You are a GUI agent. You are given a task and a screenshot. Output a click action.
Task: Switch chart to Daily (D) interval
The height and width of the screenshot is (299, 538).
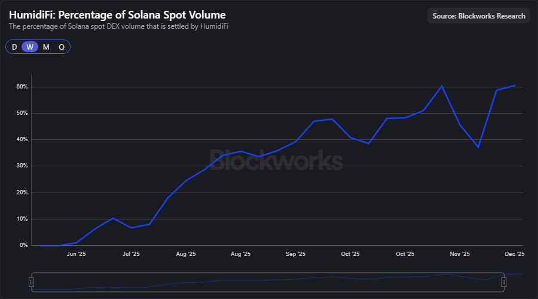click(x=14, y=47)
